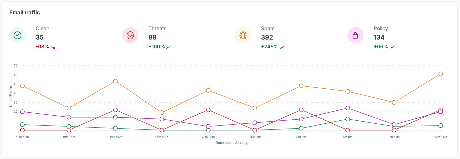Click the Threats skull icon
The height and width of the screenshot is (159, 460).
pos(130,35)
